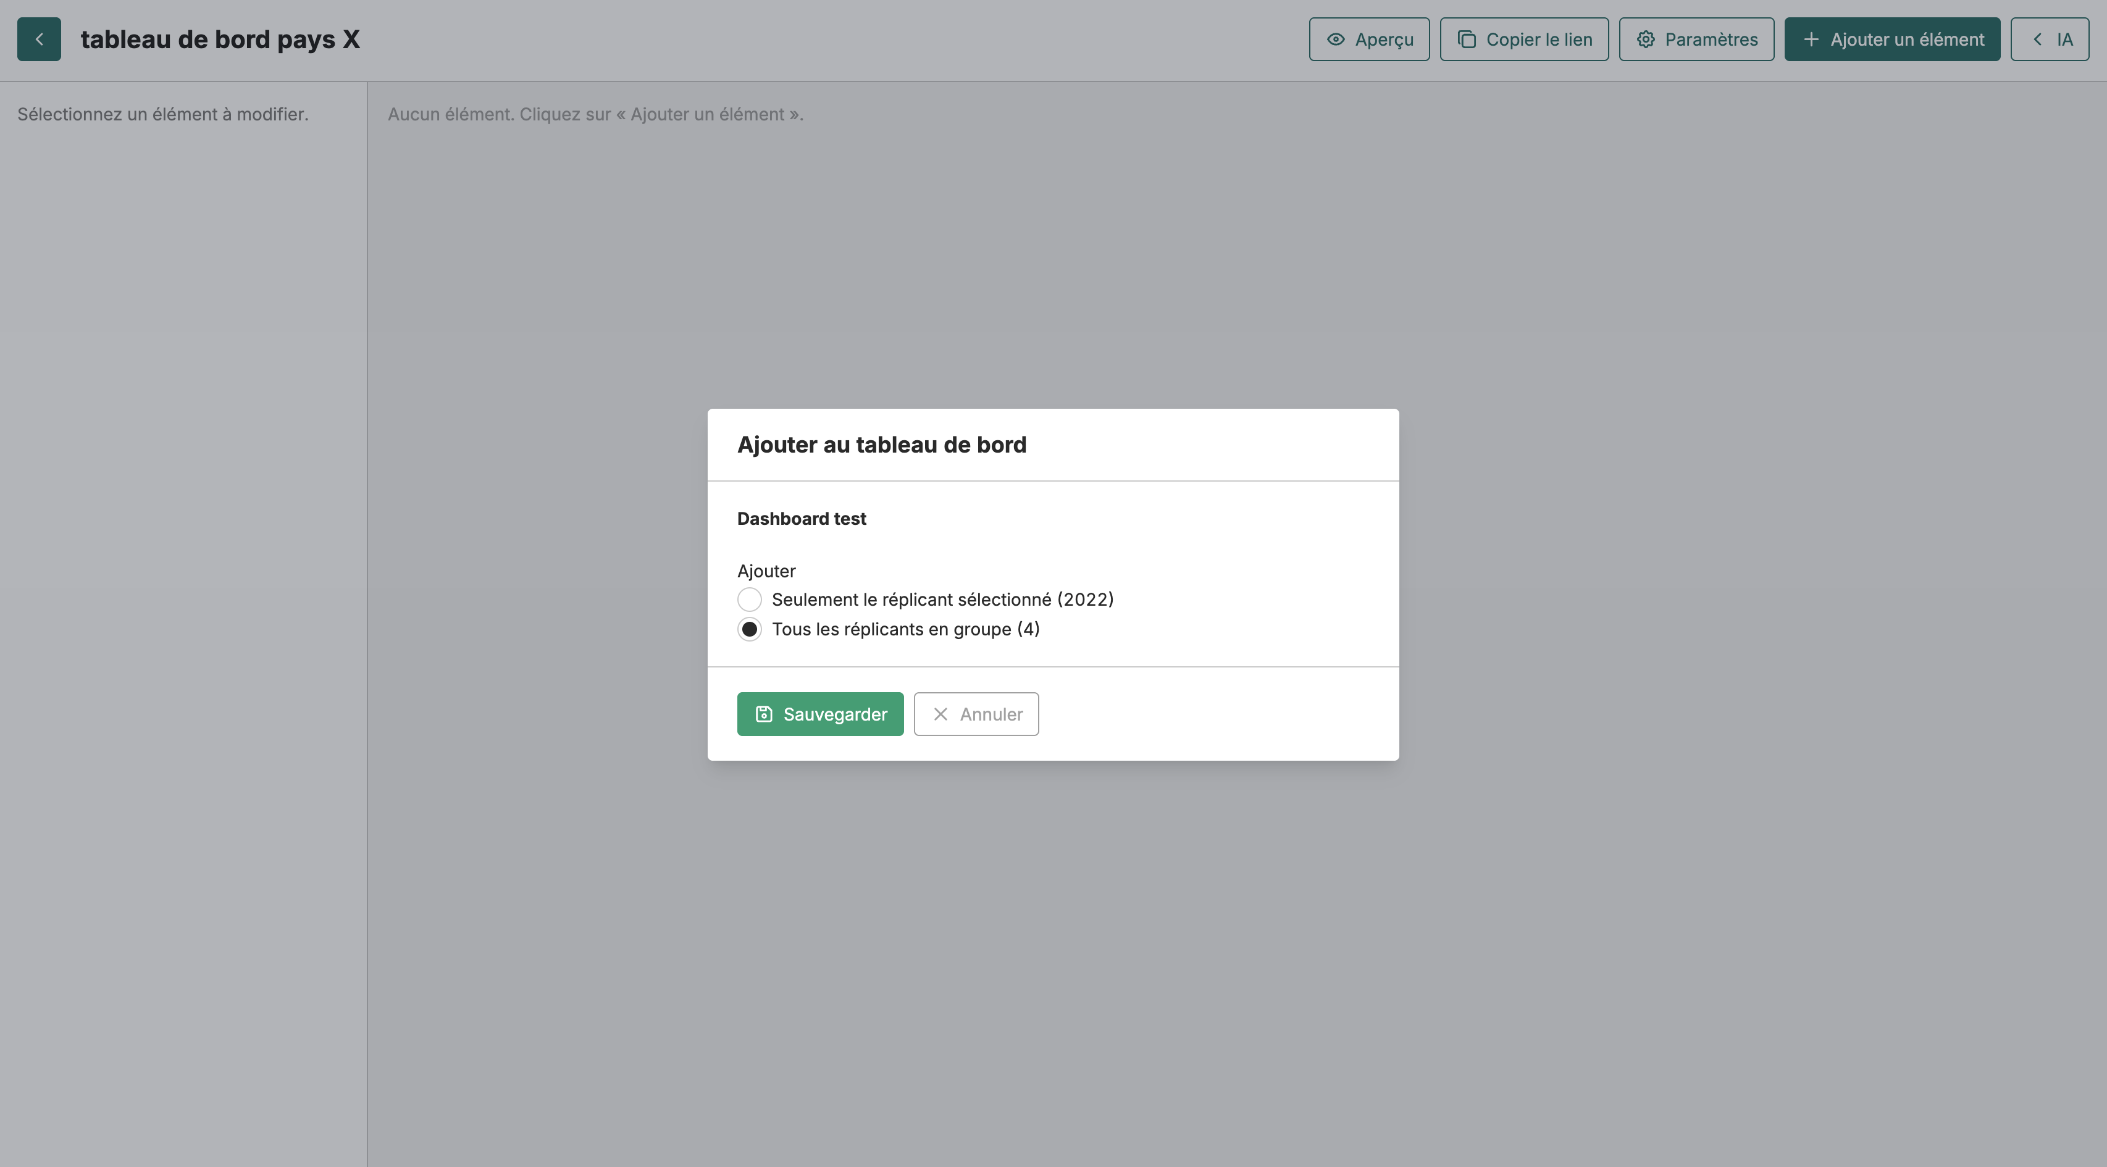2107x1167 pixels.
Task: Open Paramètres settings
Action: 1696,40
